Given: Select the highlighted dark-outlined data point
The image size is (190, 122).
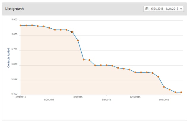Looking at the screenshot, I should point(72,32).
